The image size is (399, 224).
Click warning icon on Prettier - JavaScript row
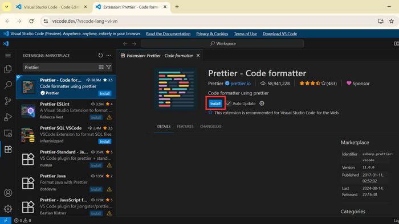coord(109,213)
